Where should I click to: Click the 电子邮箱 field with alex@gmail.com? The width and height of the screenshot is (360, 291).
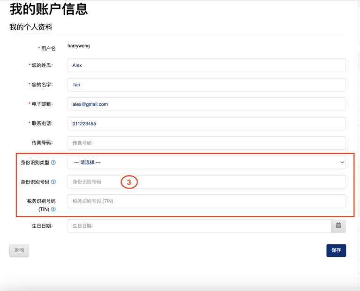click(x=207, y=104)
